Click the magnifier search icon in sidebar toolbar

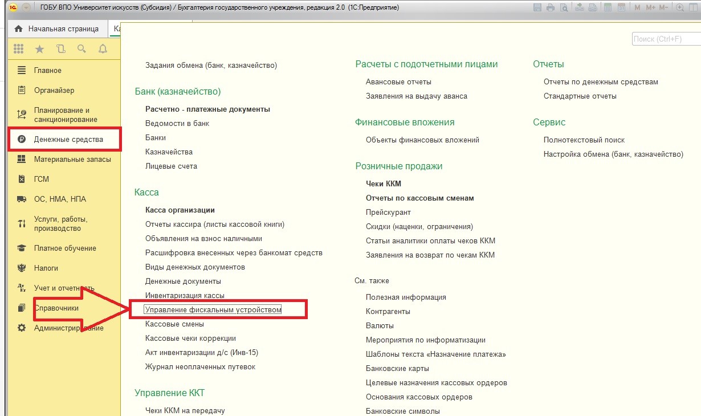click(82, 49)
